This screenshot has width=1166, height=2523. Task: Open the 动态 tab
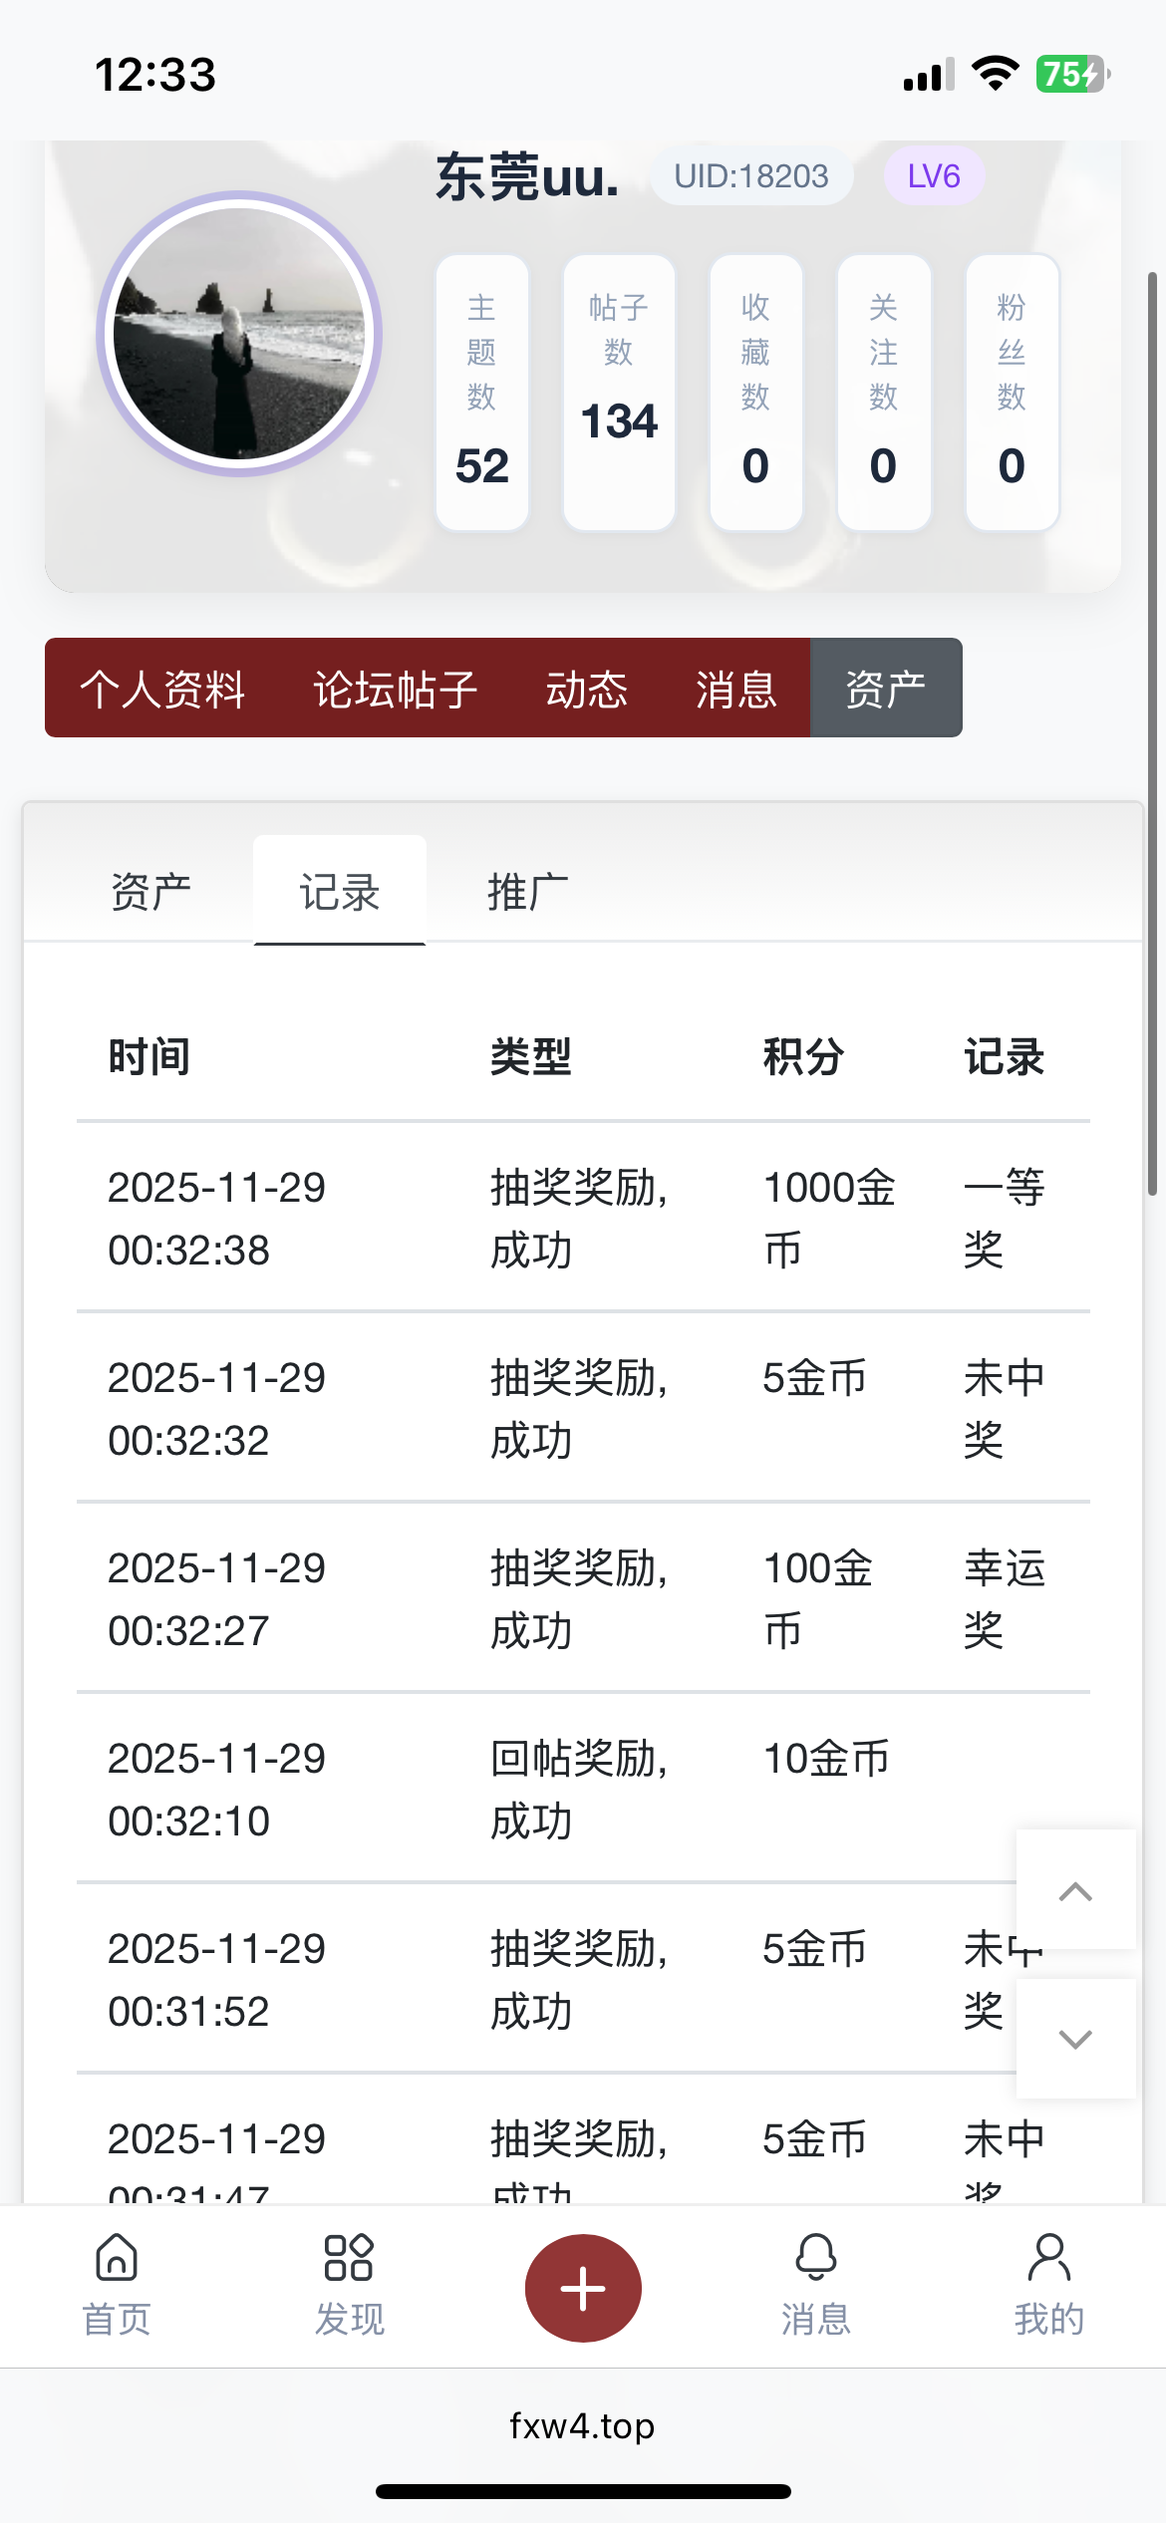tap(586, 689)
